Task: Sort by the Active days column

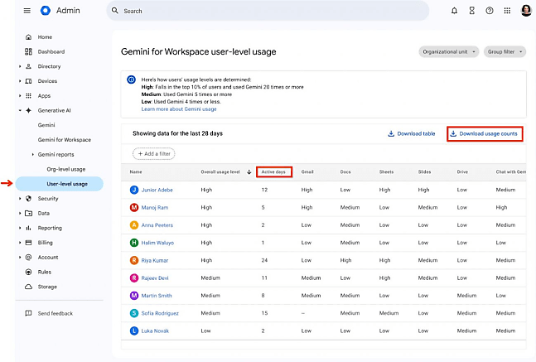Action: click(274, 171)
